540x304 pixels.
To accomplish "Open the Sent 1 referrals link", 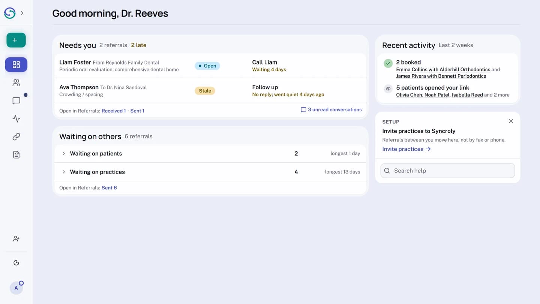I will pyautogui.click(x=137, y=111).
